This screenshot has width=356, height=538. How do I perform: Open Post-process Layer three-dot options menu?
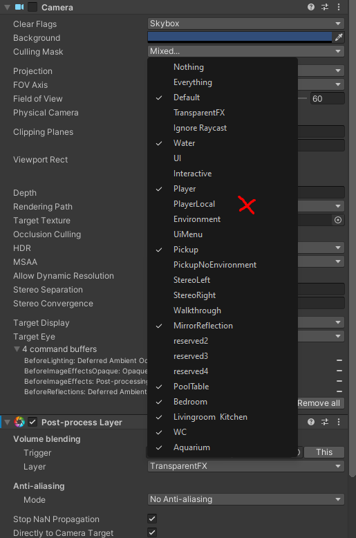339,422
